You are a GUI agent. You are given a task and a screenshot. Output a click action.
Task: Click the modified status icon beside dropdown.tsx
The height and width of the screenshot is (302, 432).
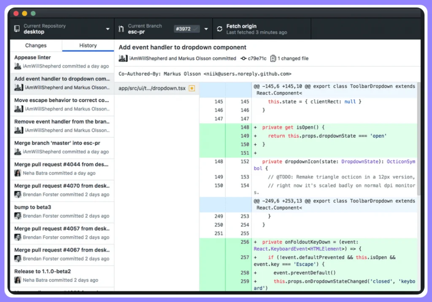192,88
